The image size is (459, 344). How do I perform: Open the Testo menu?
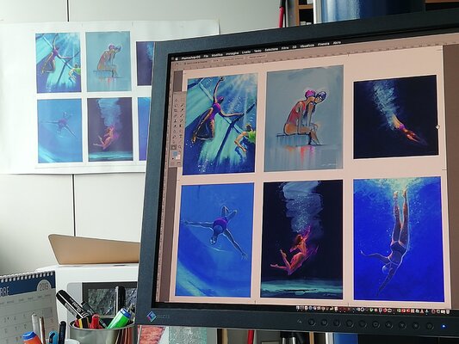[x=257, y=51]
